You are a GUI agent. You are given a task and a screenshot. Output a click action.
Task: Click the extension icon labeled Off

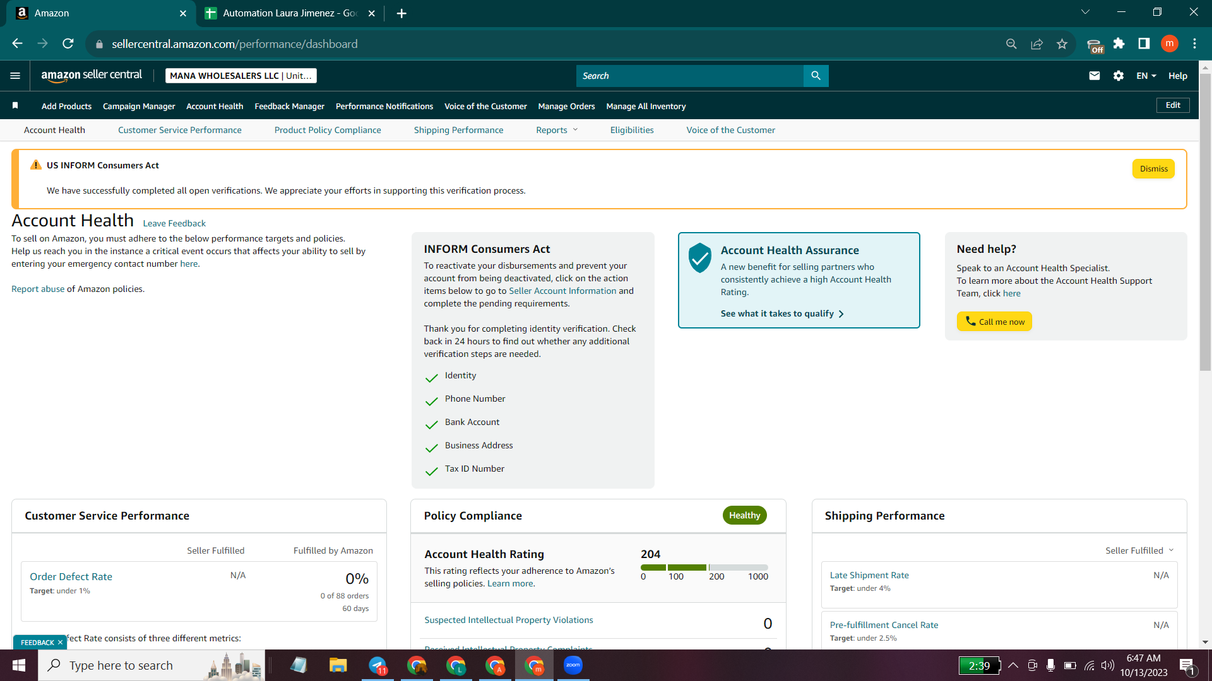tap(1095, 45)
